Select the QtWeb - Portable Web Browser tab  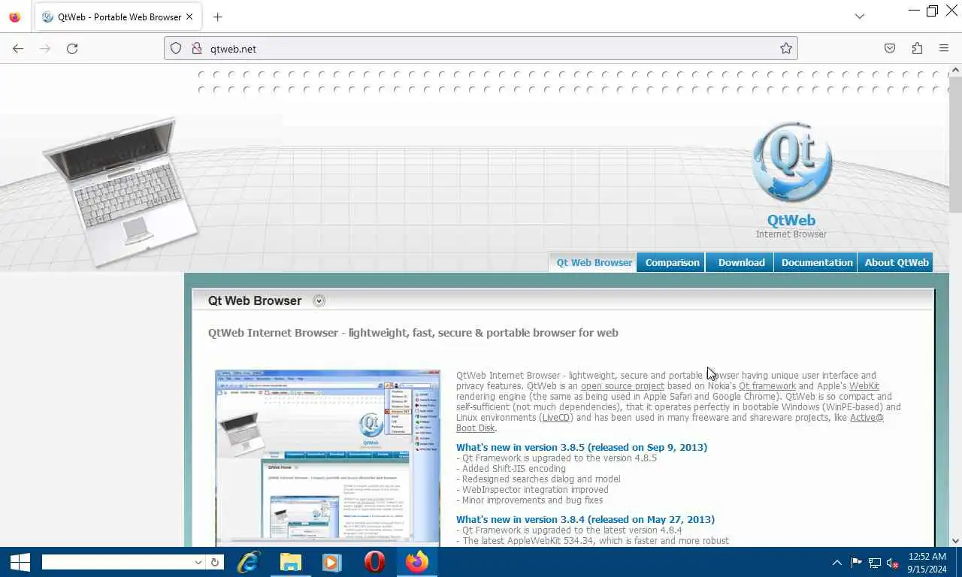pos(117,17)
